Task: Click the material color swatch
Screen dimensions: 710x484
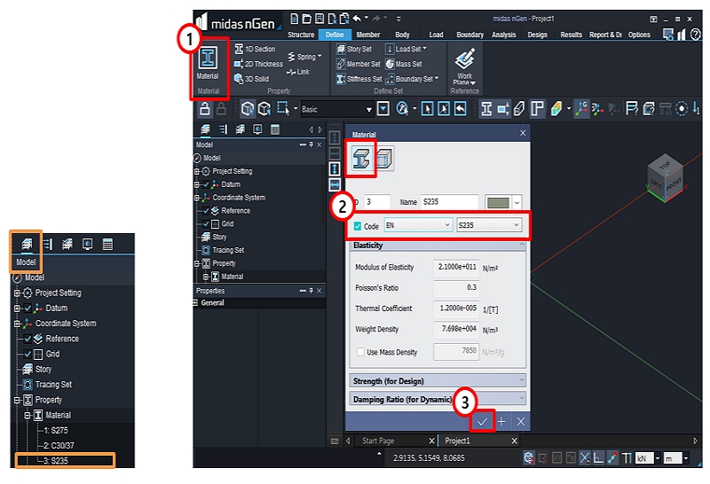Action: coord(496,202)
